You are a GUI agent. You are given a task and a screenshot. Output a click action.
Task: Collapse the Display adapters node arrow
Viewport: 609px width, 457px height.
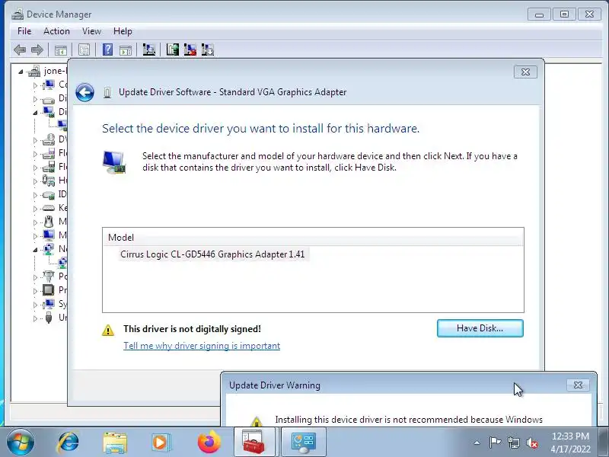[35, 113]
